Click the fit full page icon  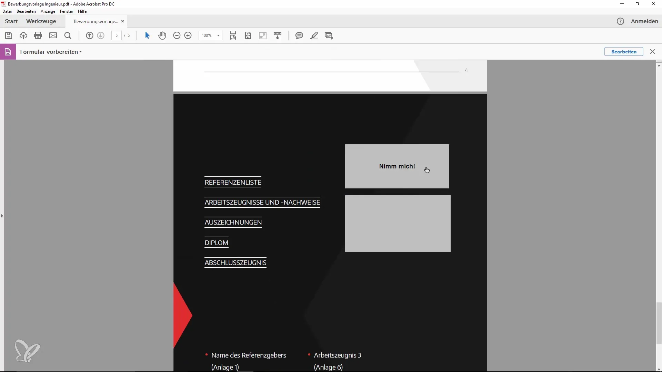[x=248, y=35]
